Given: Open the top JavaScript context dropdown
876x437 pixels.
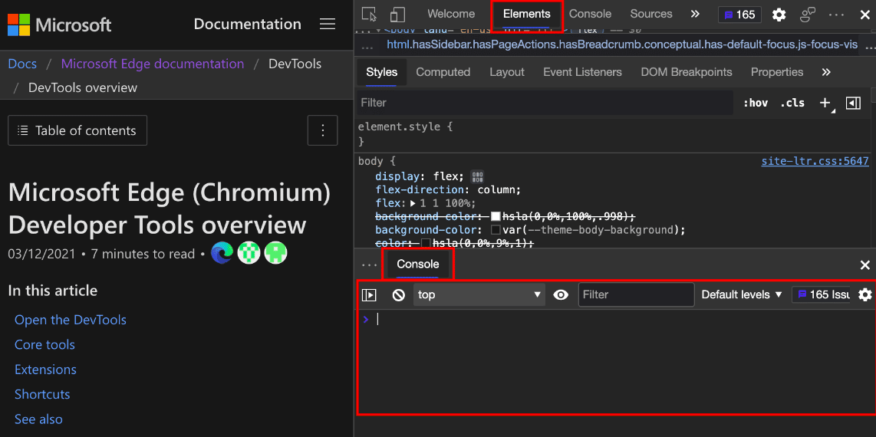Looking at the screenshot, I should pyautogui.click(x=479, y=294).
